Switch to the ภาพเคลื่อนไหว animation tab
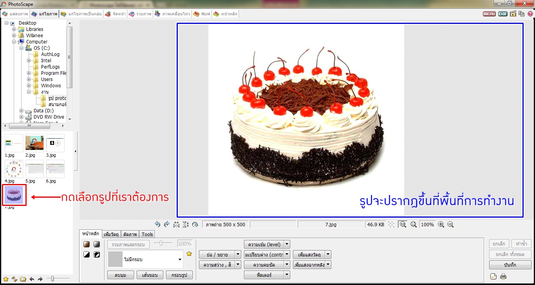 point(172,14)
